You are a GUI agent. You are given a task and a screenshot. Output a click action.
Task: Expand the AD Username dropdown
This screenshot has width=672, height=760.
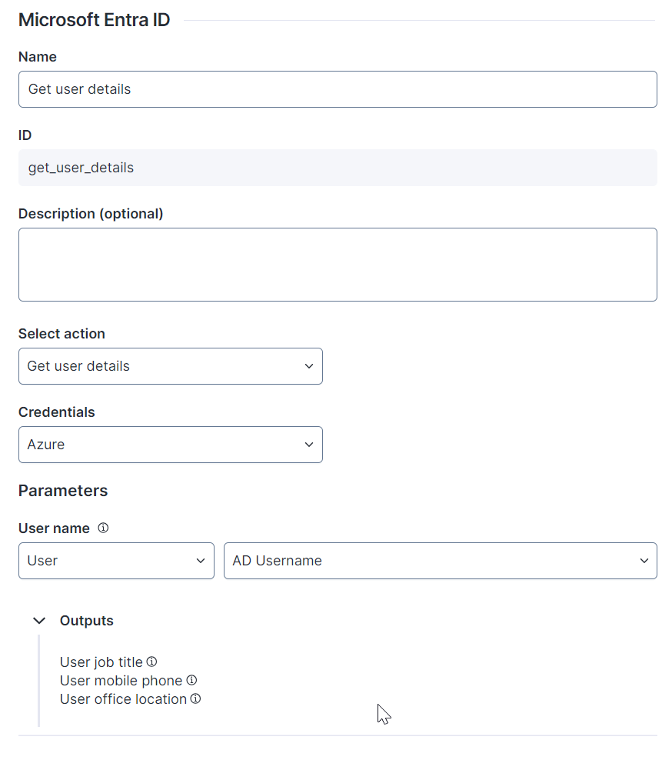[440, 561]
